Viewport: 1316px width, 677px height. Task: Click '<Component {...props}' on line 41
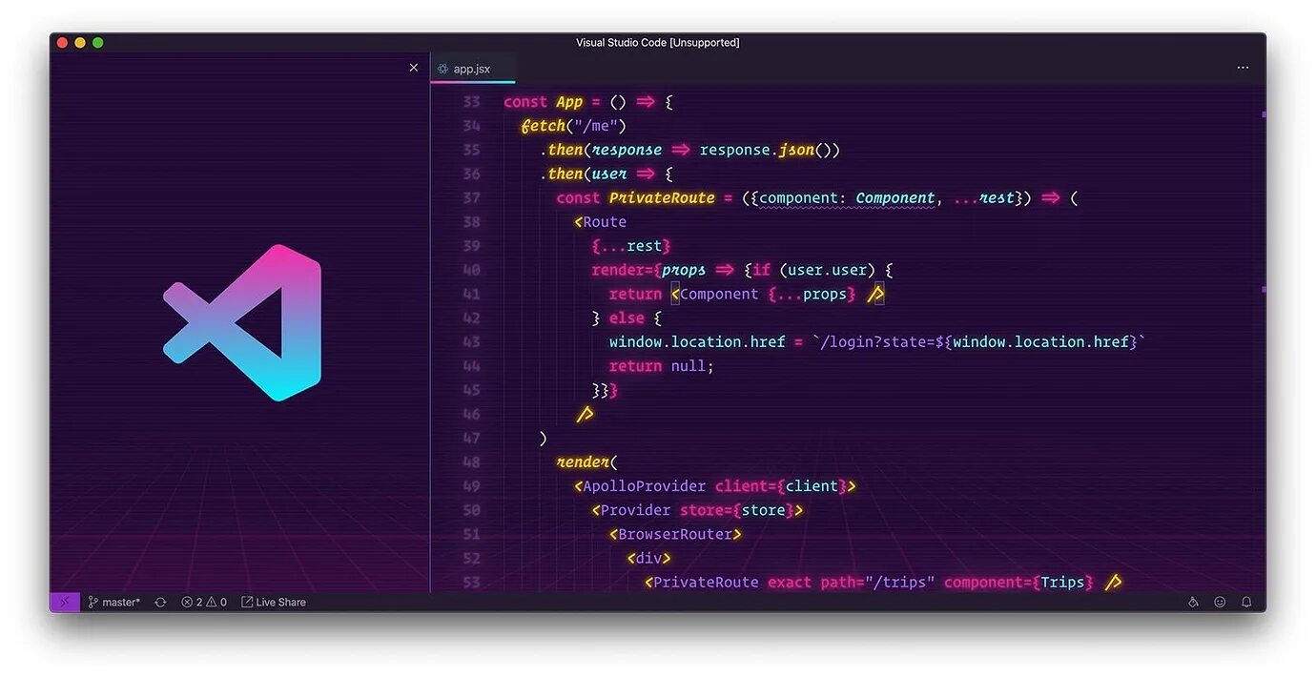coord(763,294)
